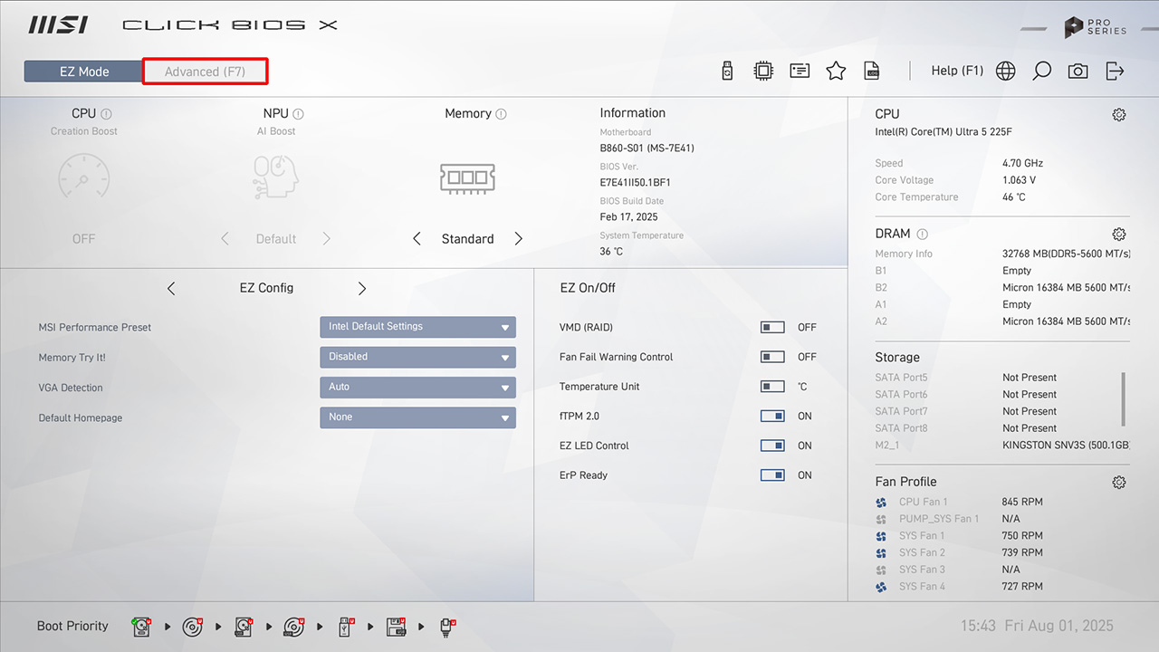Open the search magnifier icon

tap(1042, 71)
